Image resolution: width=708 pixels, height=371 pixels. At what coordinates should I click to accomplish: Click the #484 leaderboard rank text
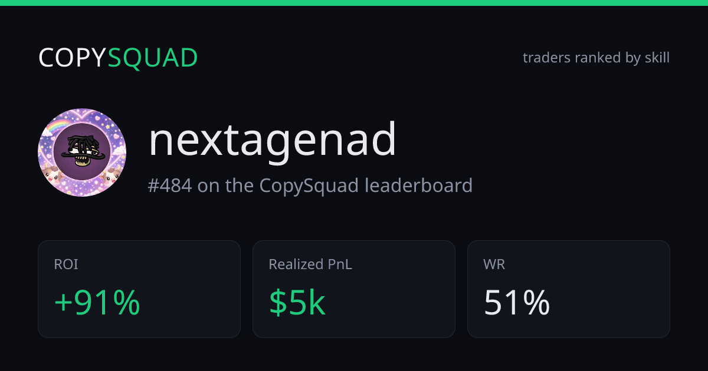pyautogui.click(x=170, y=185)
